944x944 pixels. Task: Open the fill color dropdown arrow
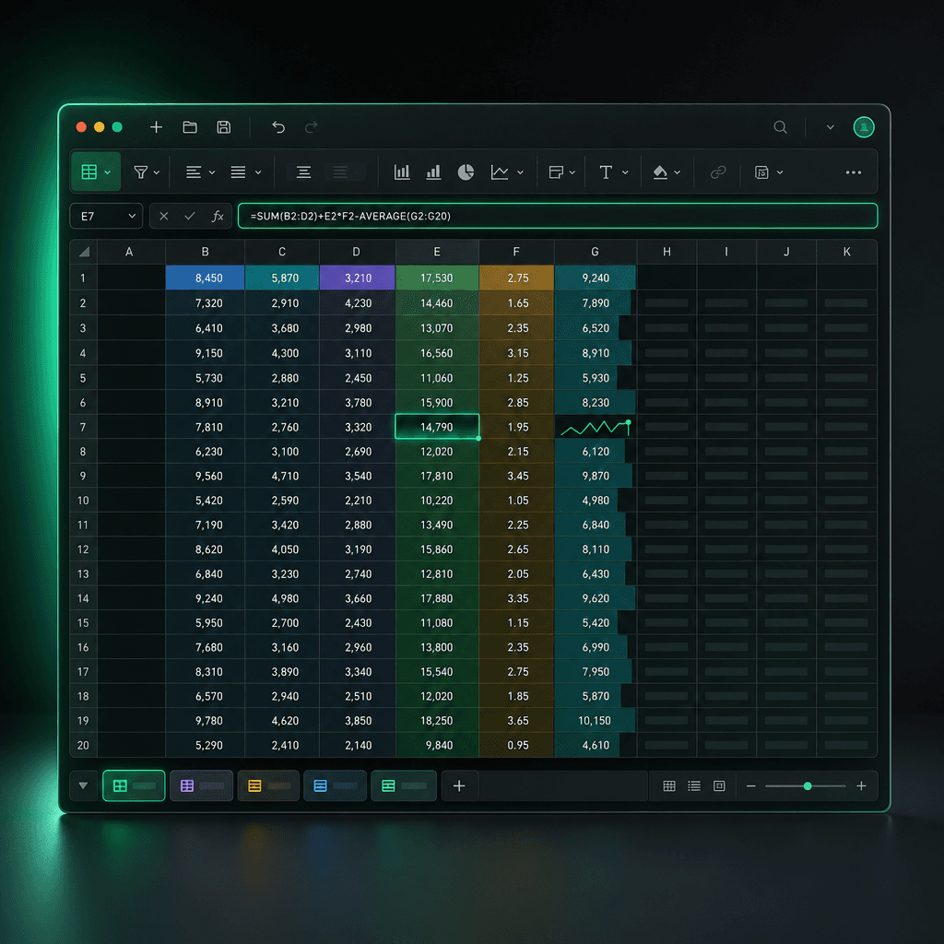pos(678,172)
